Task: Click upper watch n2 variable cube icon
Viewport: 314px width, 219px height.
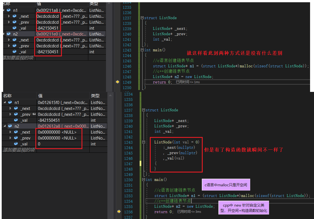Action: coord(8,34)
